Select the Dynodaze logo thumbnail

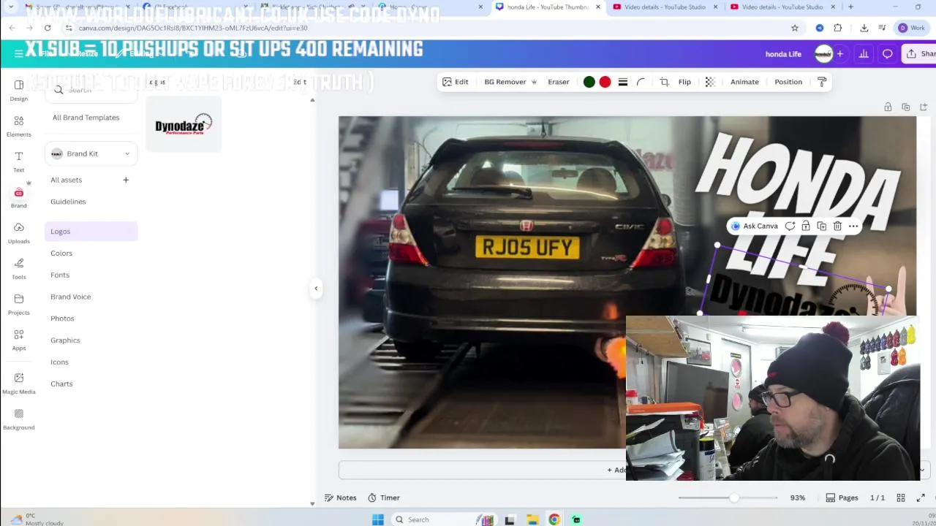(x=184, y=125)
